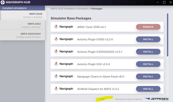This screenshot has width=173, height=102.
Task: Click Navigraph compass icon on G1000 plugin row
Action: click(56, 39)
